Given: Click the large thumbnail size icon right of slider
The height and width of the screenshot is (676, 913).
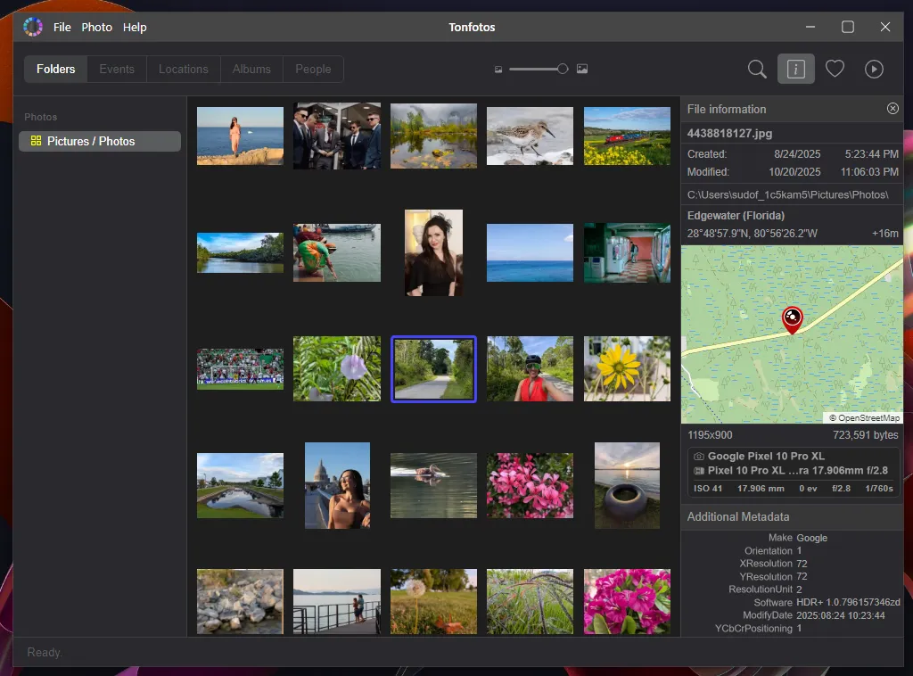Looking at the screenshot, I should pyautogui.click(x=581, y=69).
